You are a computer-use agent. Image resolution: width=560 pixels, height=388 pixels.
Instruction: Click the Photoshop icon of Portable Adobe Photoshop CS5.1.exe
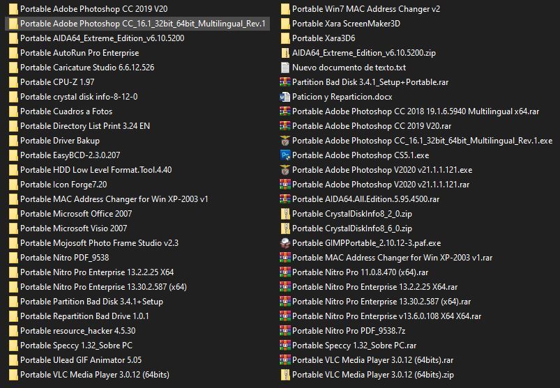[x=285, y=155]
